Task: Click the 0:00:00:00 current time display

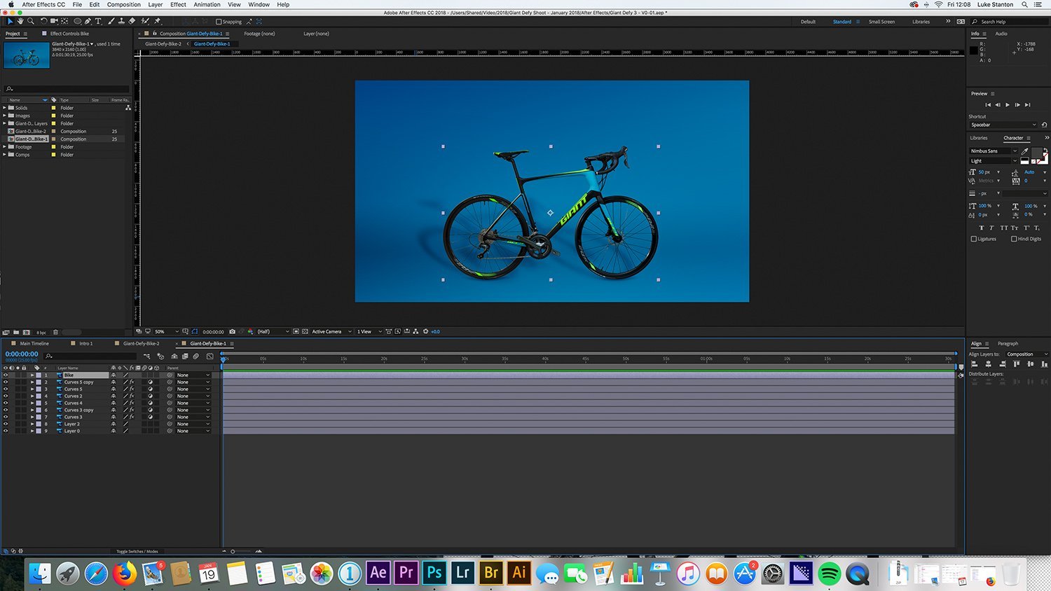Action: 21,354
